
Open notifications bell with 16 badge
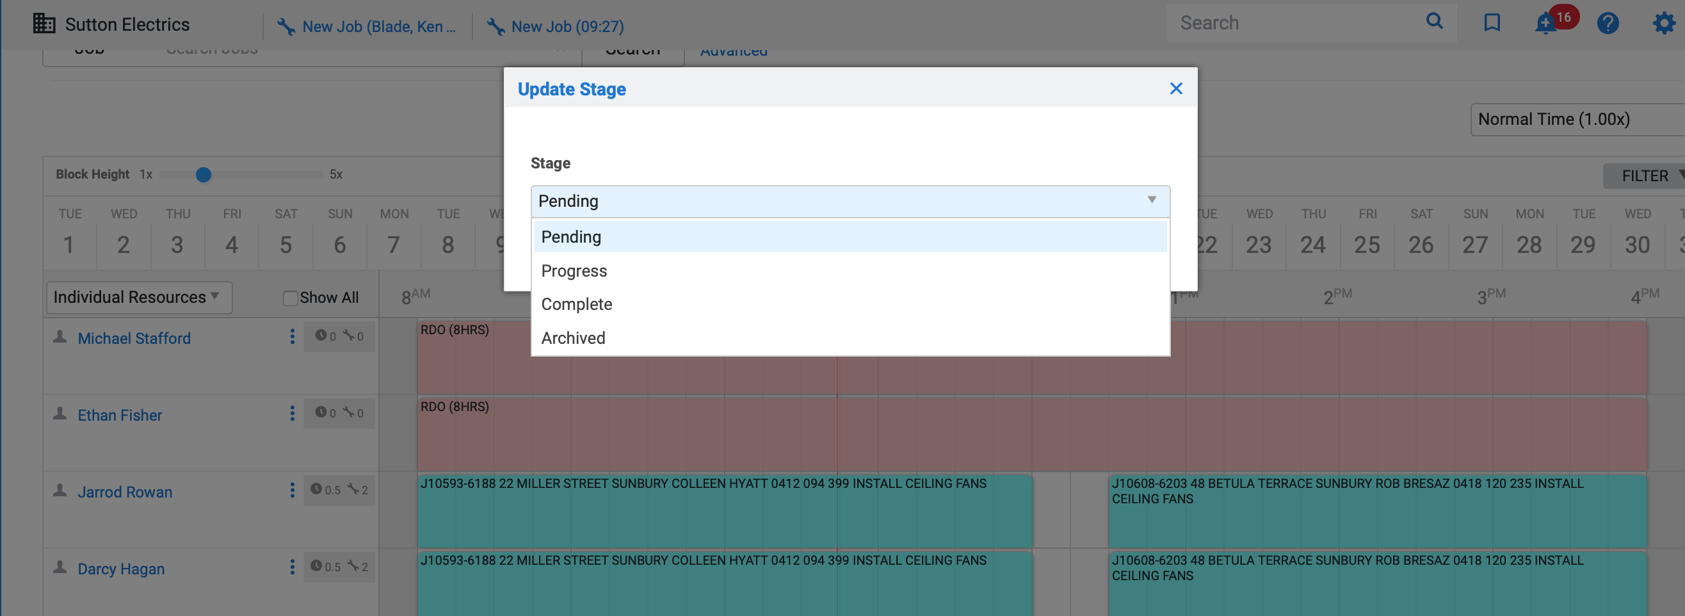(x=1545, y=24)
